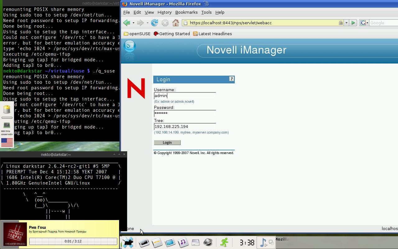
Task: Click the Novell N globe logo in the header
Action: [130, 47]
